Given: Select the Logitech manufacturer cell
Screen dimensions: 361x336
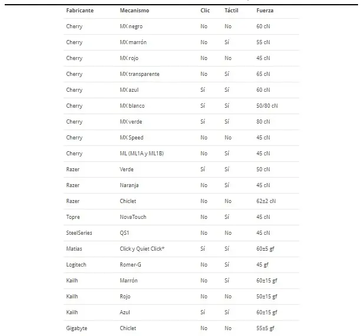Looking at the screenshot, I should tap(77, 265).
